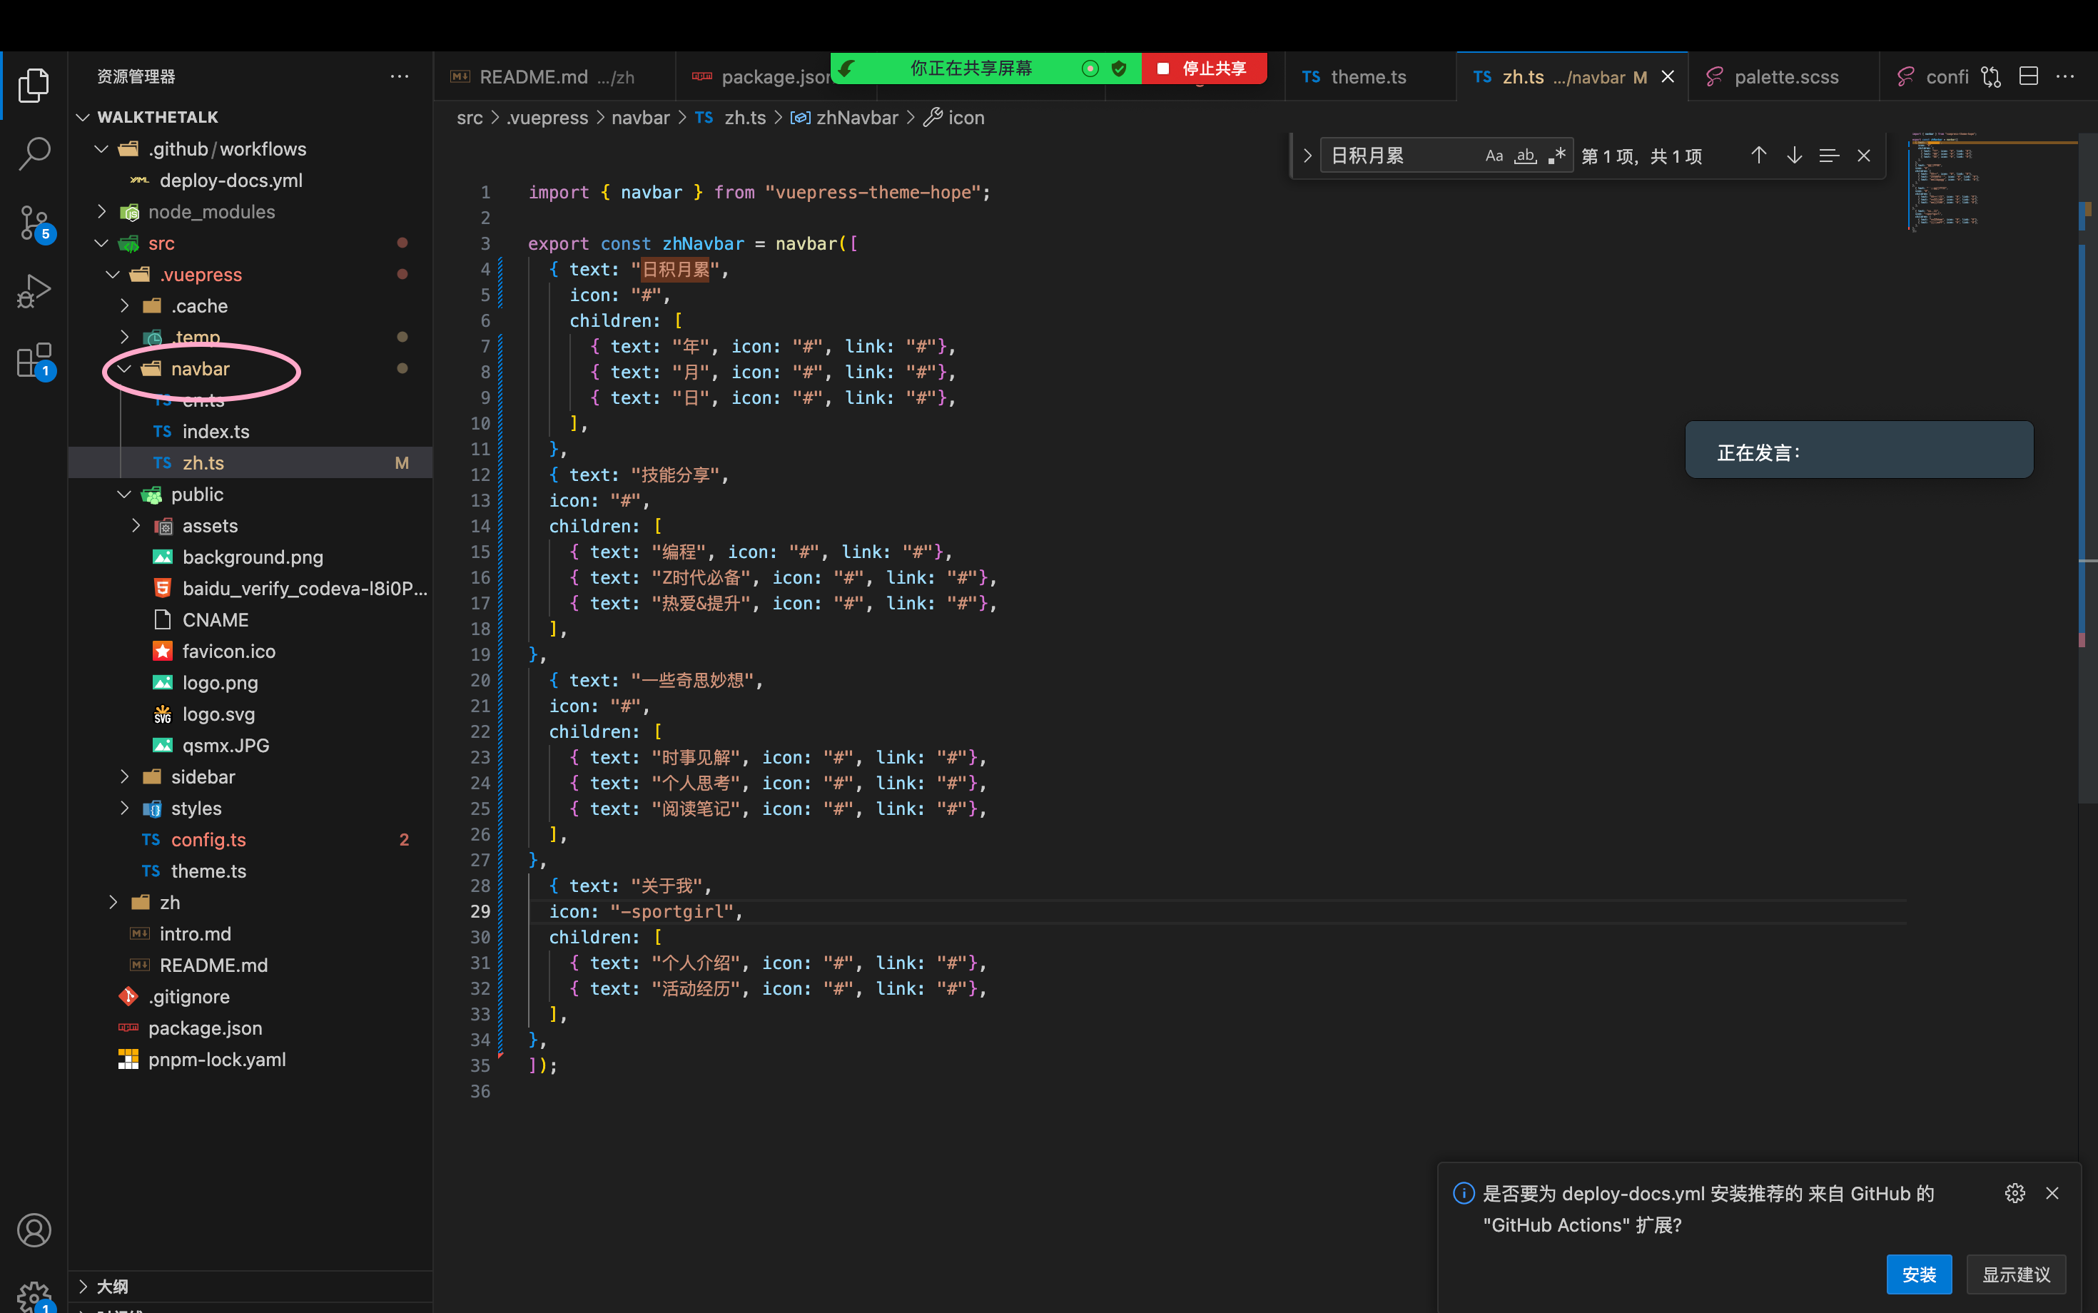This screenshot has height=1313, width=2098.
Task: Toggle Use Regular Expression in find
Action: pos(1557,156)
